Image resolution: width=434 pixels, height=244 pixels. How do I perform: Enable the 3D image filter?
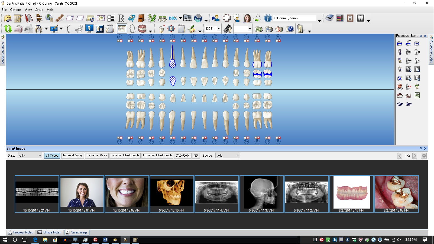tap(196, 156)
